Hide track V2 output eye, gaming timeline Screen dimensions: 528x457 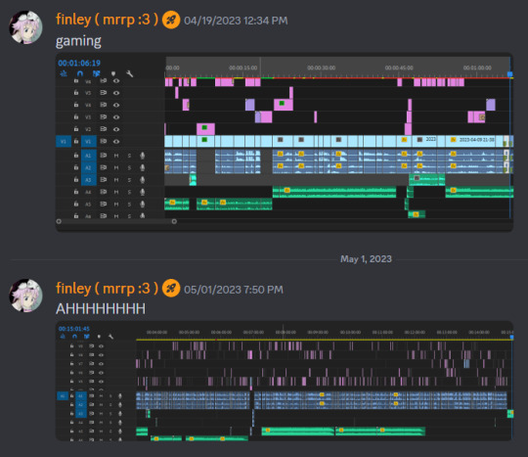(116, 129)
